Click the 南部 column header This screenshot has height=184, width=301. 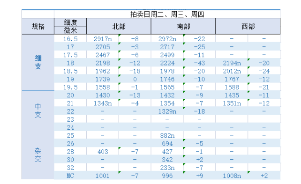[183, 26]
